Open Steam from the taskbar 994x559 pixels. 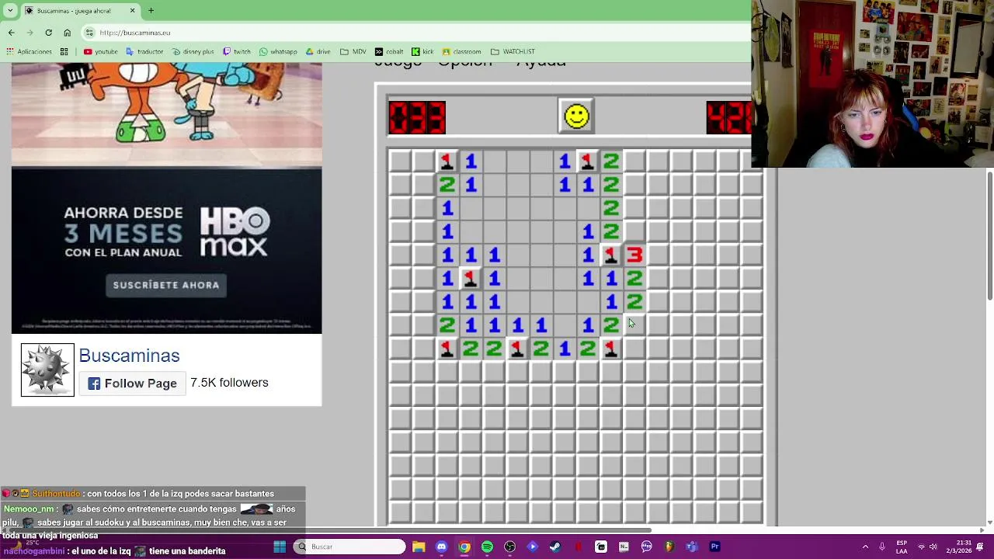(555, 547)
